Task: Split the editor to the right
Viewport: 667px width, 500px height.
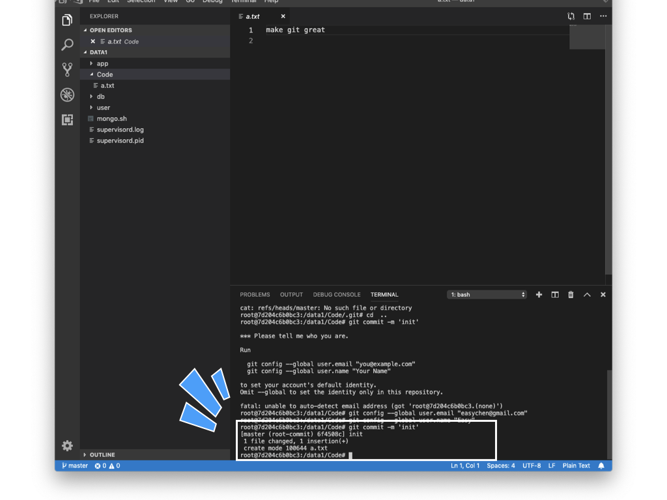Action: click(x=587, y=16)
